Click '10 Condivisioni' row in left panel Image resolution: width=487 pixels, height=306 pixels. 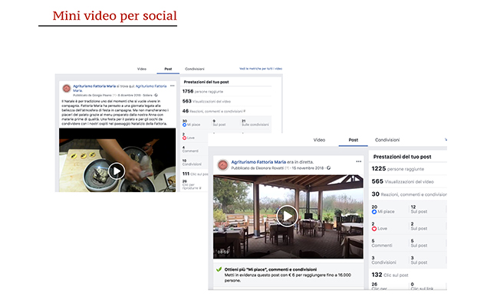[192, 163]
